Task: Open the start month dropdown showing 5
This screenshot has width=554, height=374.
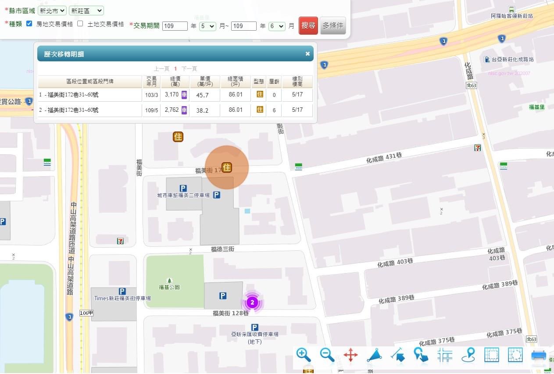Action: [208, 26]
